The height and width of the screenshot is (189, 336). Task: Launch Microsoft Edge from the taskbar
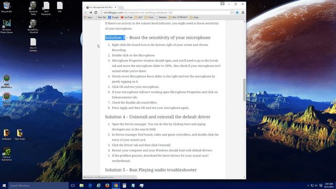pyautogui.click(x=90, y=185)
